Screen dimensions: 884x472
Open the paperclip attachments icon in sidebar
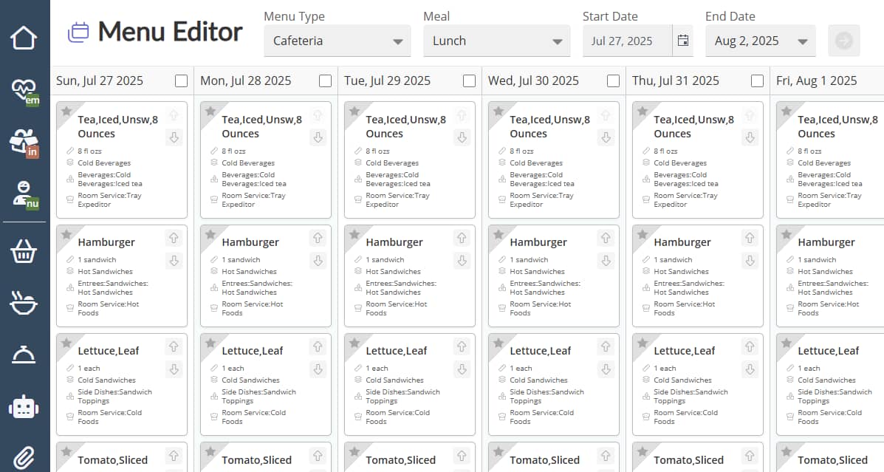pyautogui.click(x=24, y=458)
